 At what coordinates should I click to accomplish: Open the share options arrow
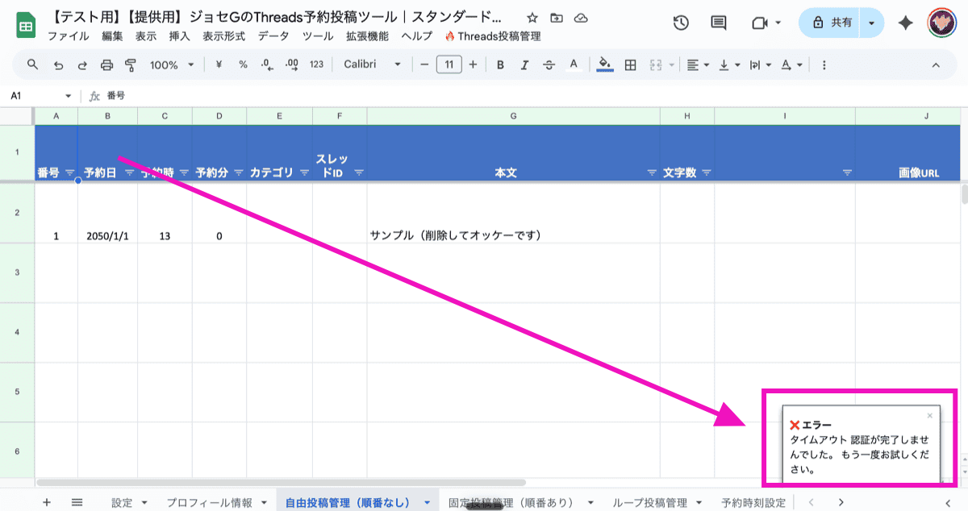872,23
